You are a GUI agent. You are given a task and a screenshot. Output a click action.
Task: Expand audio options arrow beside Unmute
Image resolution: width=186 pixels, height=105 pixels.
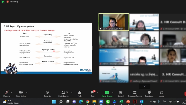click(x=12, y=92)
